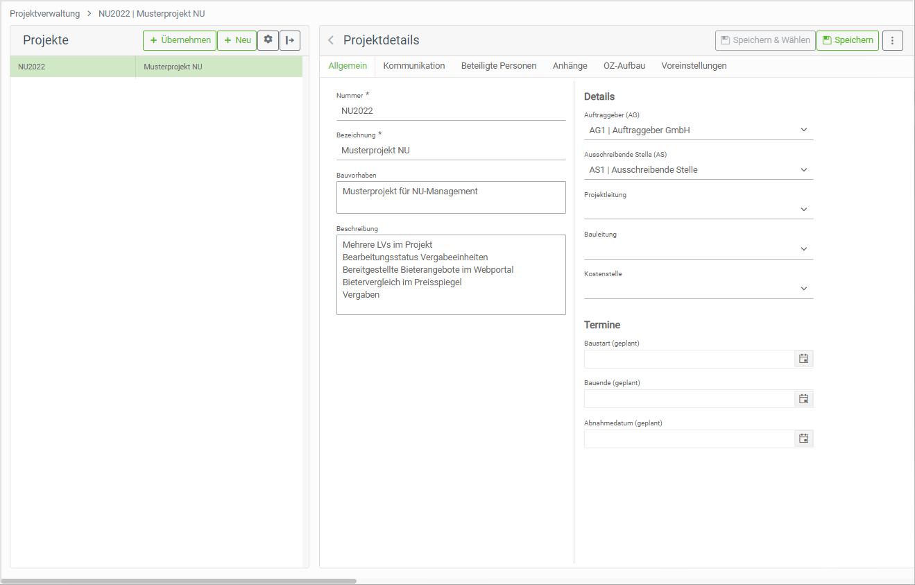The width and height of the screenshot is (915, 585).
Task: Click the Speichern button
Action: (848, 40)
